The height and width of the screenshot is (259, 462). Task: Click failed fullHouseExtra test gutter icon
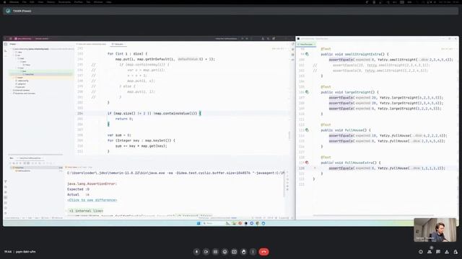pyautogui.click(x=307, y=163)
